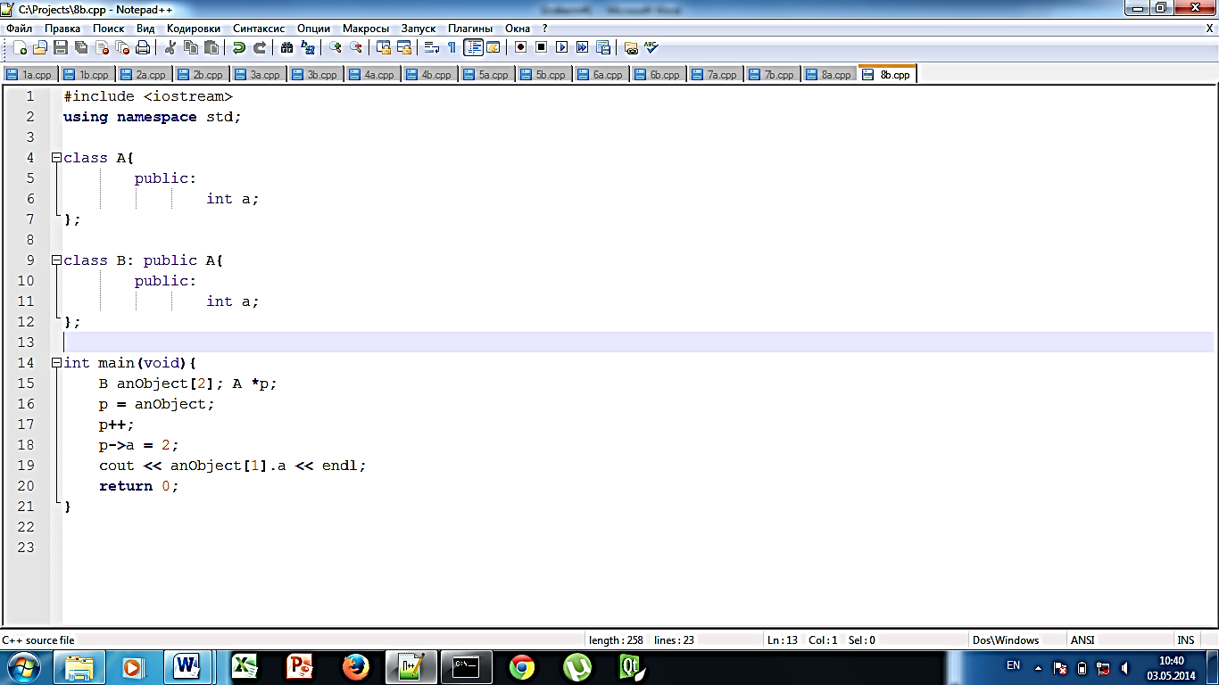Switch to the 3b.cpp tab
1219x685 pixels.
click(316, 75)
